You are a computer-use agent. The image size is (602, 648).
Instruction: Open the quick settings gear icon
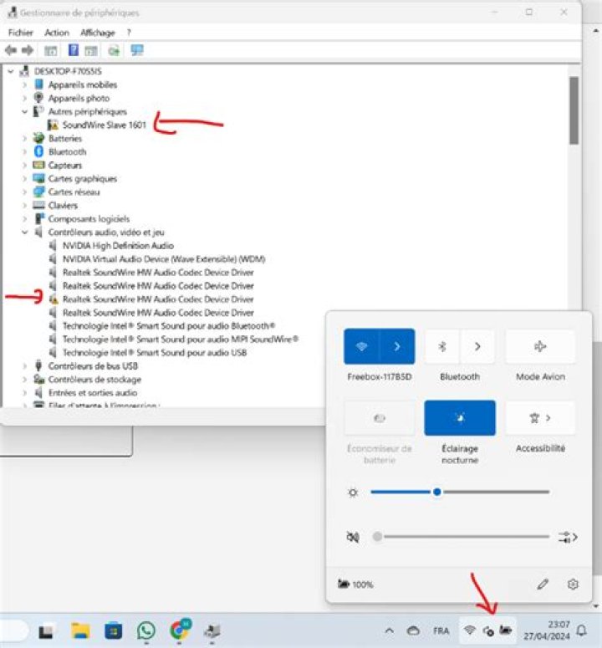coord(573,584)
